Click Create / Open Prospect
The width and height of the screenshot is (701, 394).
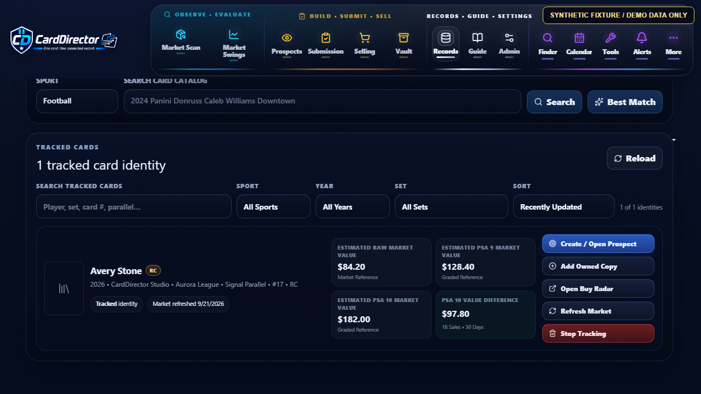[x=598, y=244]
